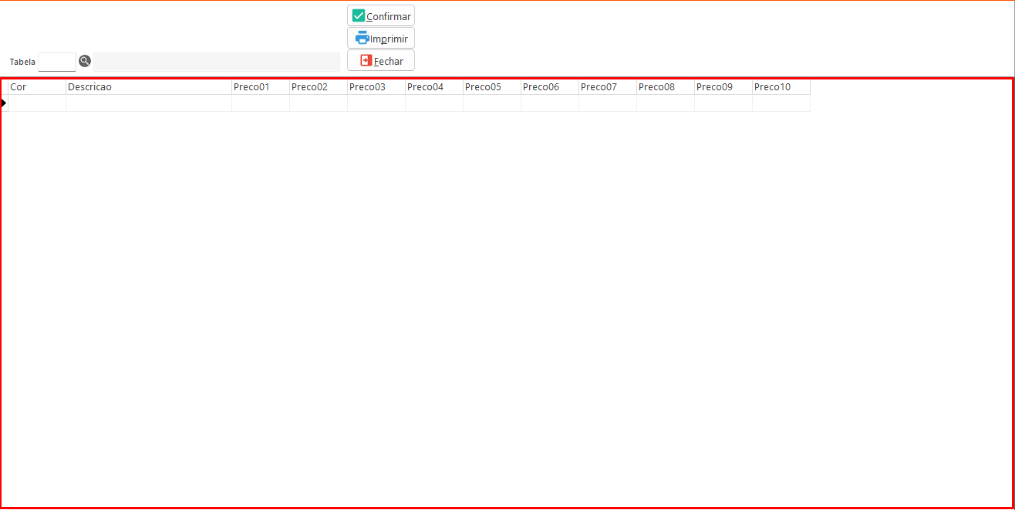Click the Preco08 column header
Viewport: 1015px width, 510px height.
pyautogui.click(x=665, y=87)
